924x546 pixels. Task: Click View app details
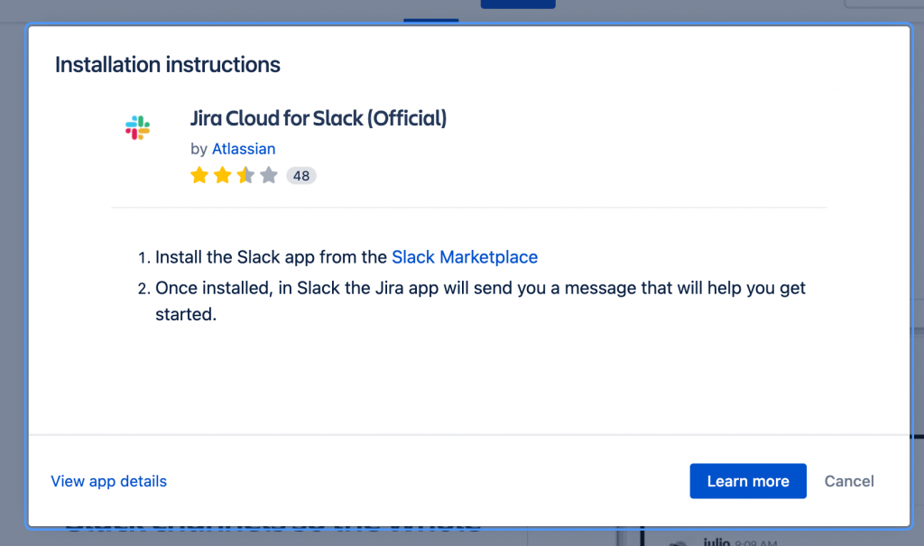tap(109, 481)
